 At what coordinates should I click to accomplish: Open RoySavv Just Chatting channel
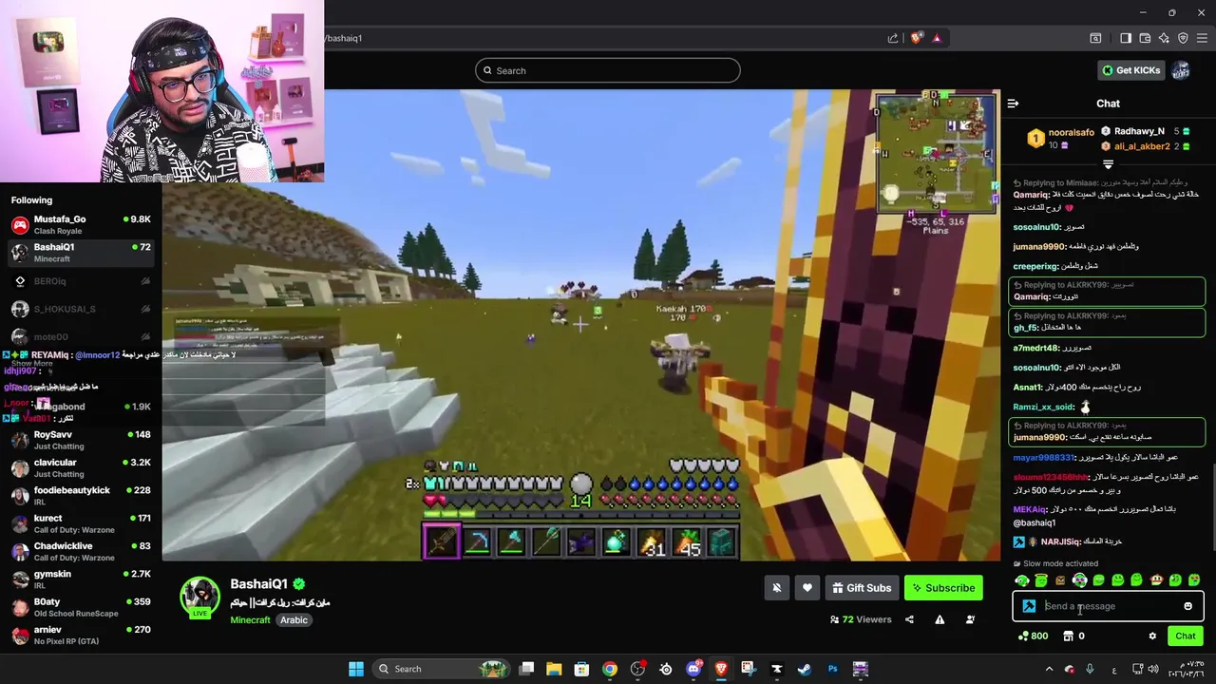[81, 440]
